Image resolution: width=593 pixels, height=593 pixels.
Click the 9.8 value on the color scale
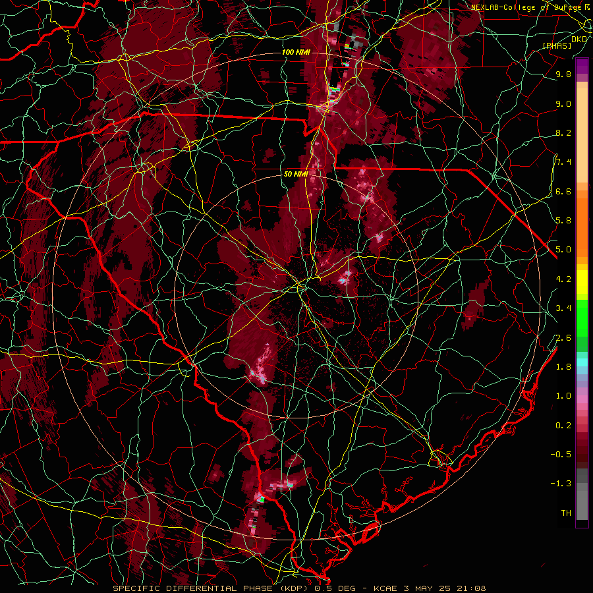[563, 74]
